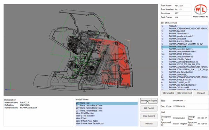Click the Part Name field value Part.122.1

click(x=179, y=6)
